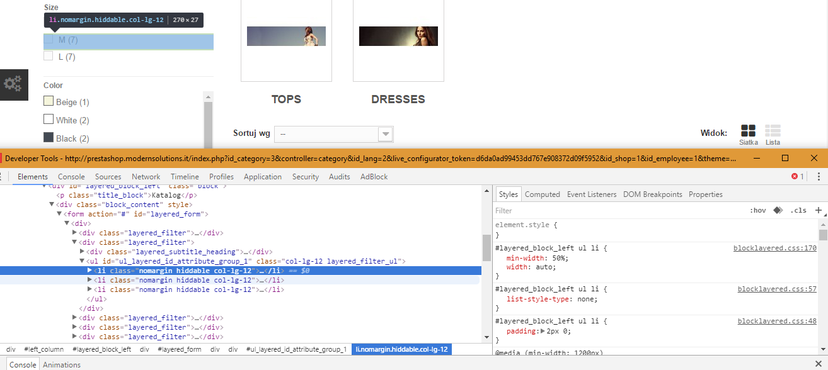This screenshot has width=828, height=370.
Task: Open the Console tab in DevTools
Action: pyautogui.click(x=71, y=177)
